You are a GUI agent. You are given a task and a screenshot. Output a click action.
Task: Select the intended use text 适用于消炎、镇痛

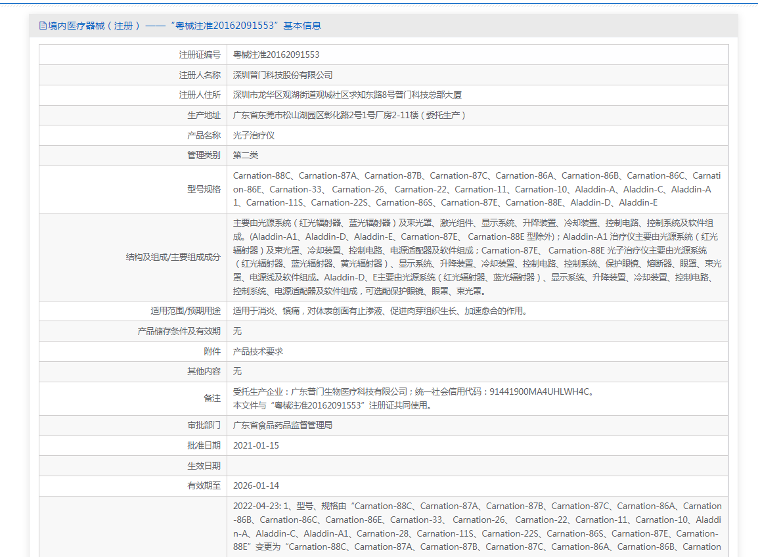(380, 311)
